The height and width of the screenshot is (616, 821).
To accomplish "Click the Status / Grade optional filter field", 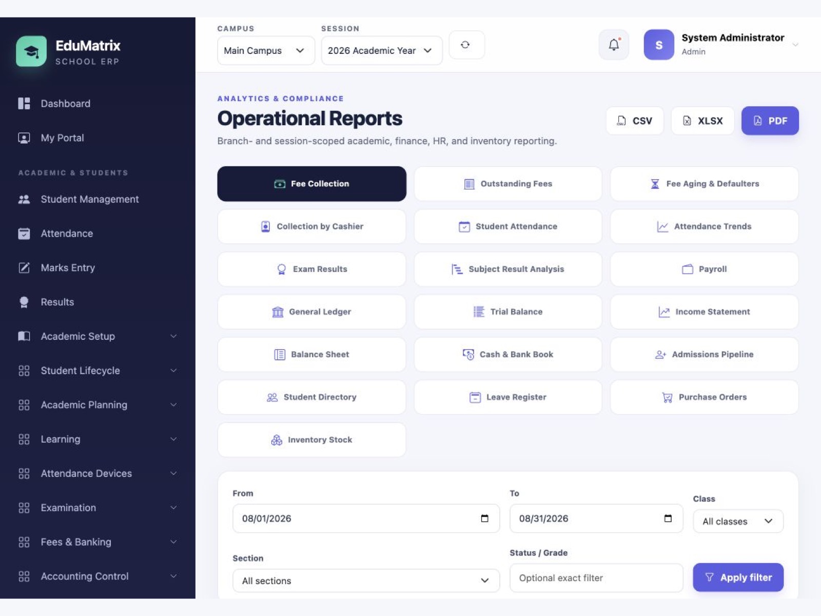I will coord(596,578).
